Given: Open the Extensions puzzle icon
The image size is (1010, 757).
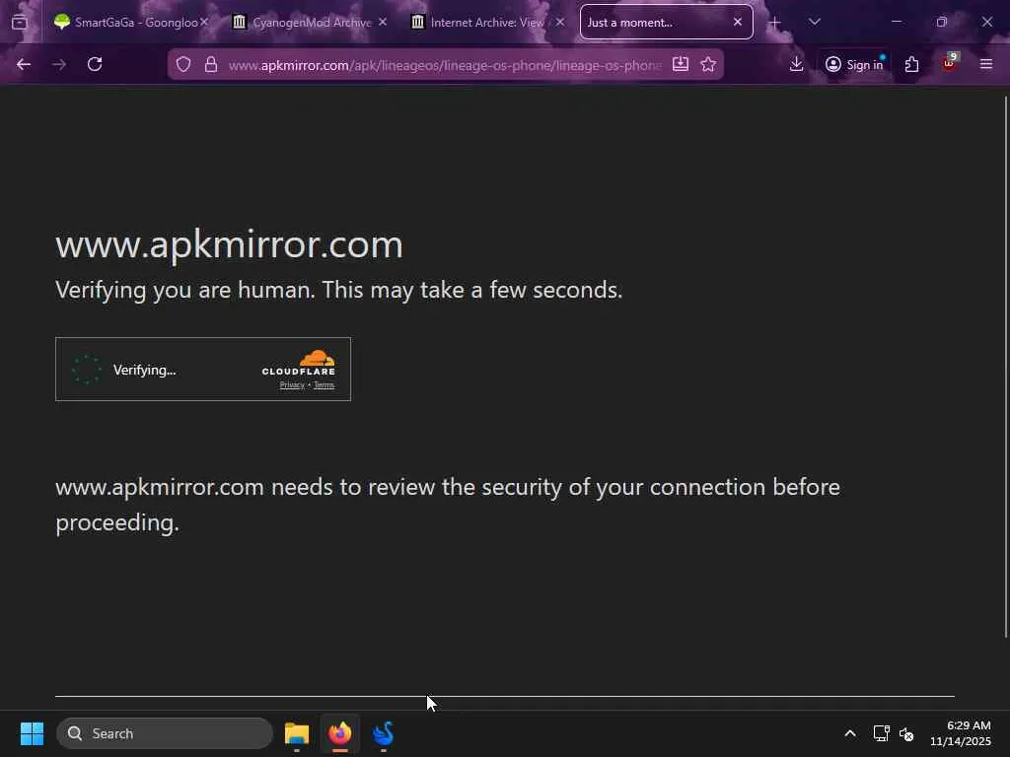Looking at the screenshot, I should [912, 64].
